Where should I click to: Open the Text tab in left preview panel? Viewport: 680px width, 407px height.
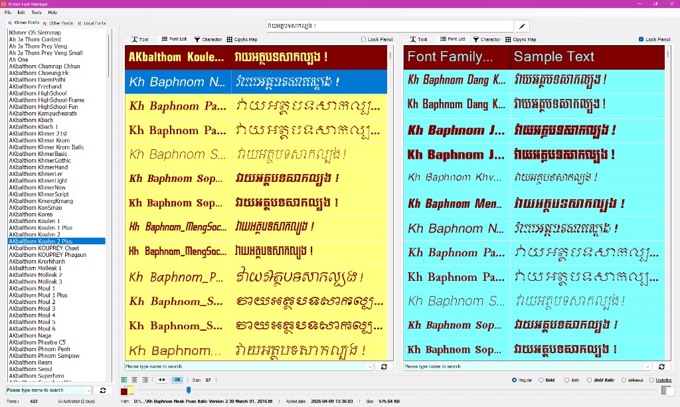pos(140,39)
